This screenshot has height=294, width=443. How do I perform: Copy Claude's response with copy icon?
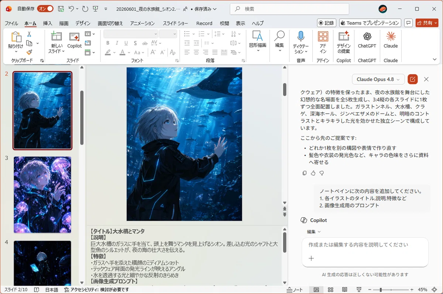(x=305, y=173)
